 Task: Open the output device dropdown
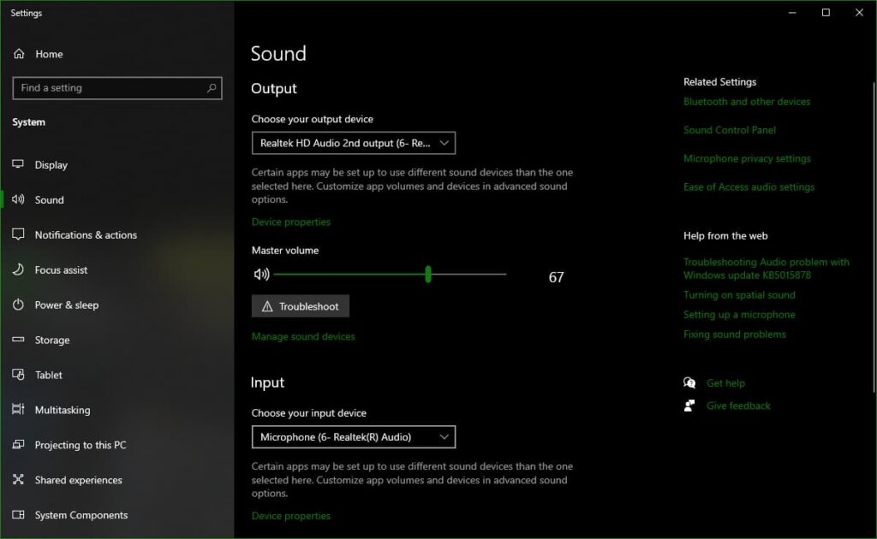click(353, 142)
